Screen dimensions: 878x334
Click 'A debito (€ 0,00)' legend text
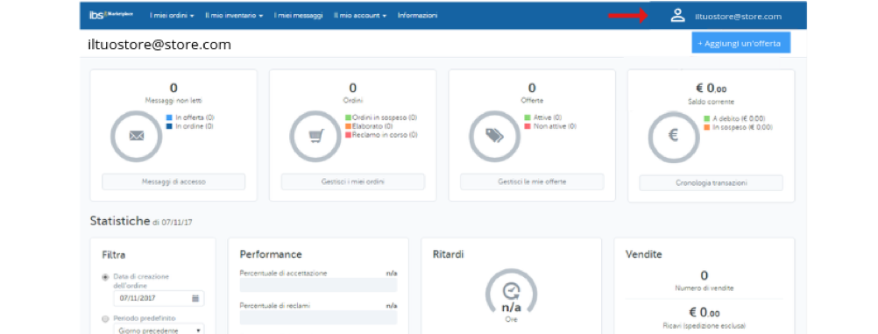coord(739,119)
